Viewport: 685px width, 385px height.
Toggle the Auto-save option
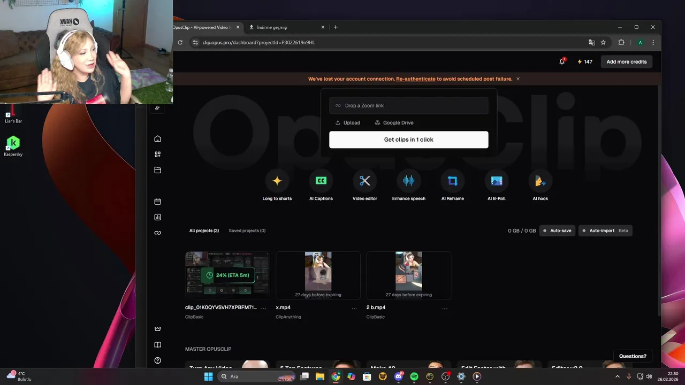[557, 230]
